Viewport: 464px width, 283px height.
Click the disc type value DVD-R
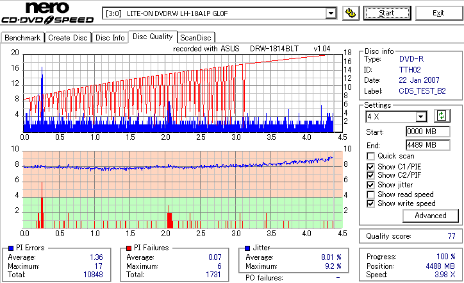click(411, 59)
